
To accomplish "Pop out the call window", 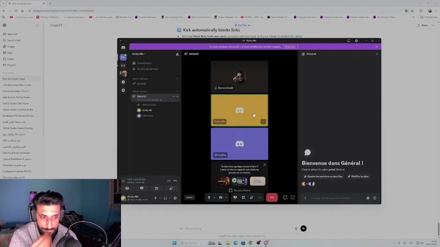I will tap(285, 198).
